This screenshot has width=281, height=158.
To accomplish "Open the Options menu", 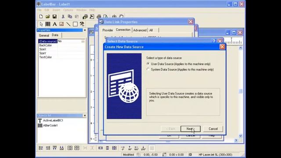I will 68,10.
